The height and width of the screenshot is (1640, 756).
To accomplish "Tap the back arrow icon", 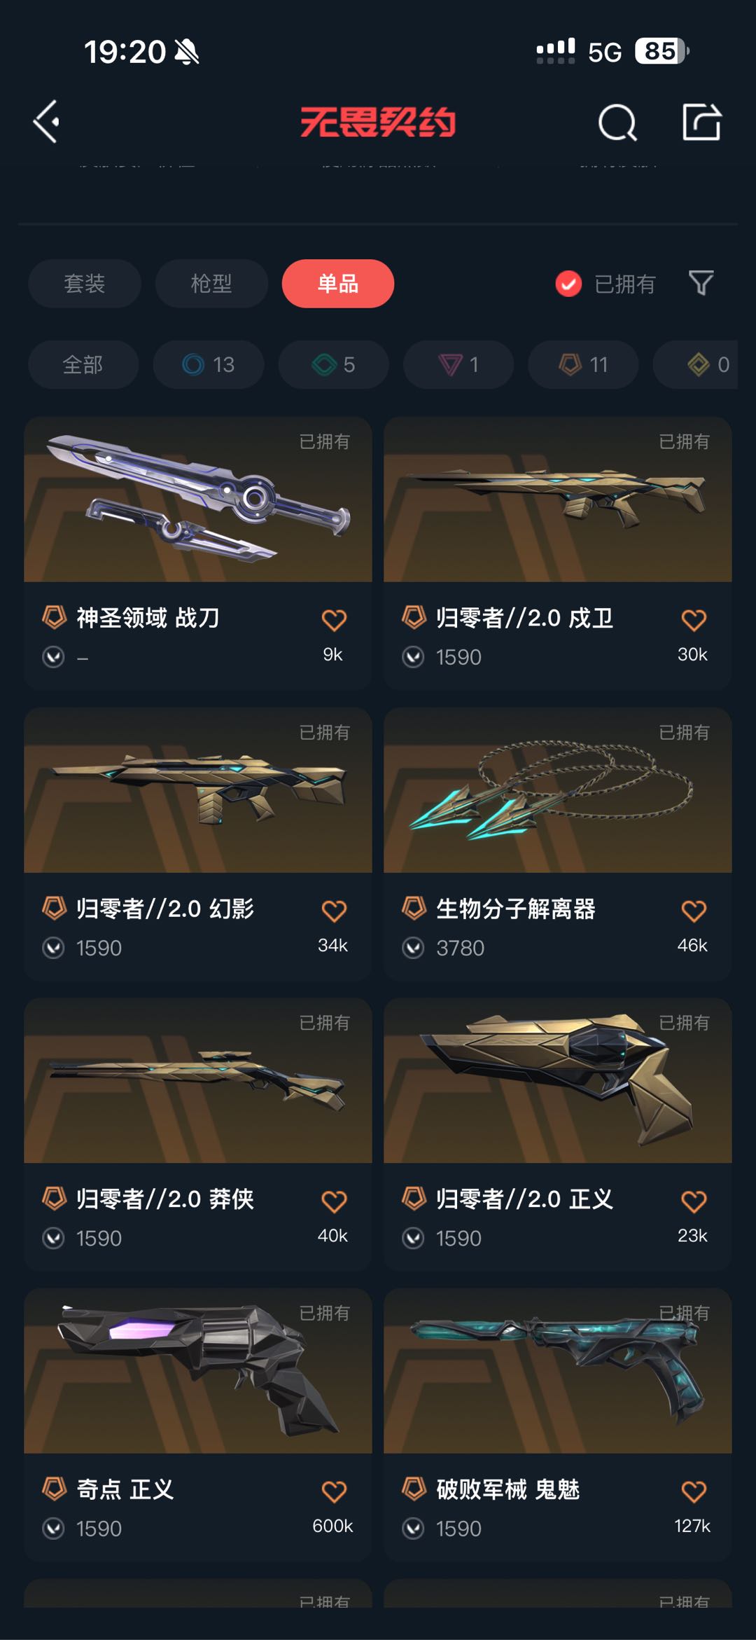I will click(46, 122).
